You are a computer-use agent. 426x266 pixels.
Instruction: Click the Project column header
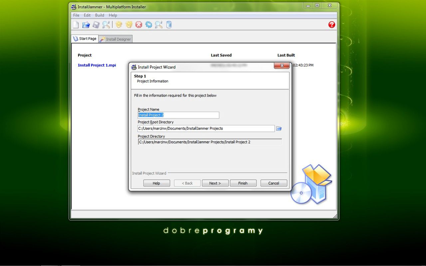pyautogui.click(x=85, y=55)
